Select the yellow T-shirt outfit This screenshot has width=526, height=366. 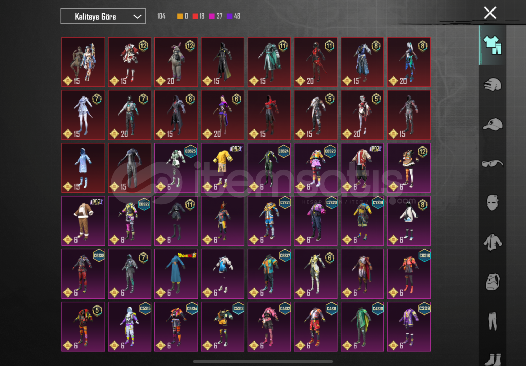coord(223,168)
